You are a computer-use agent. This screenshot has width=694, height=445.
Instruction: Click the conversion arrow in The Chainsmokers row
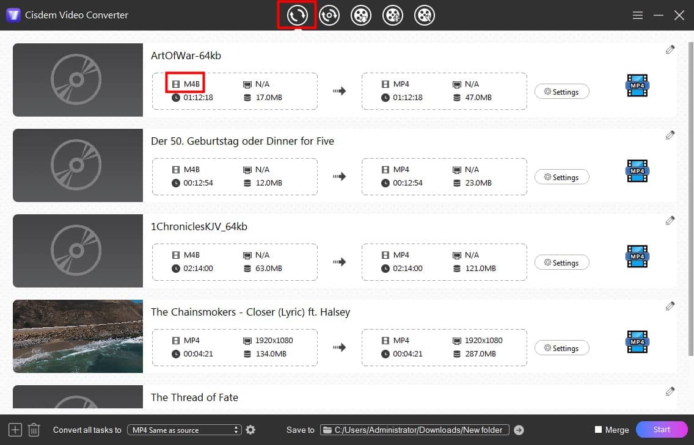point(340,347)
